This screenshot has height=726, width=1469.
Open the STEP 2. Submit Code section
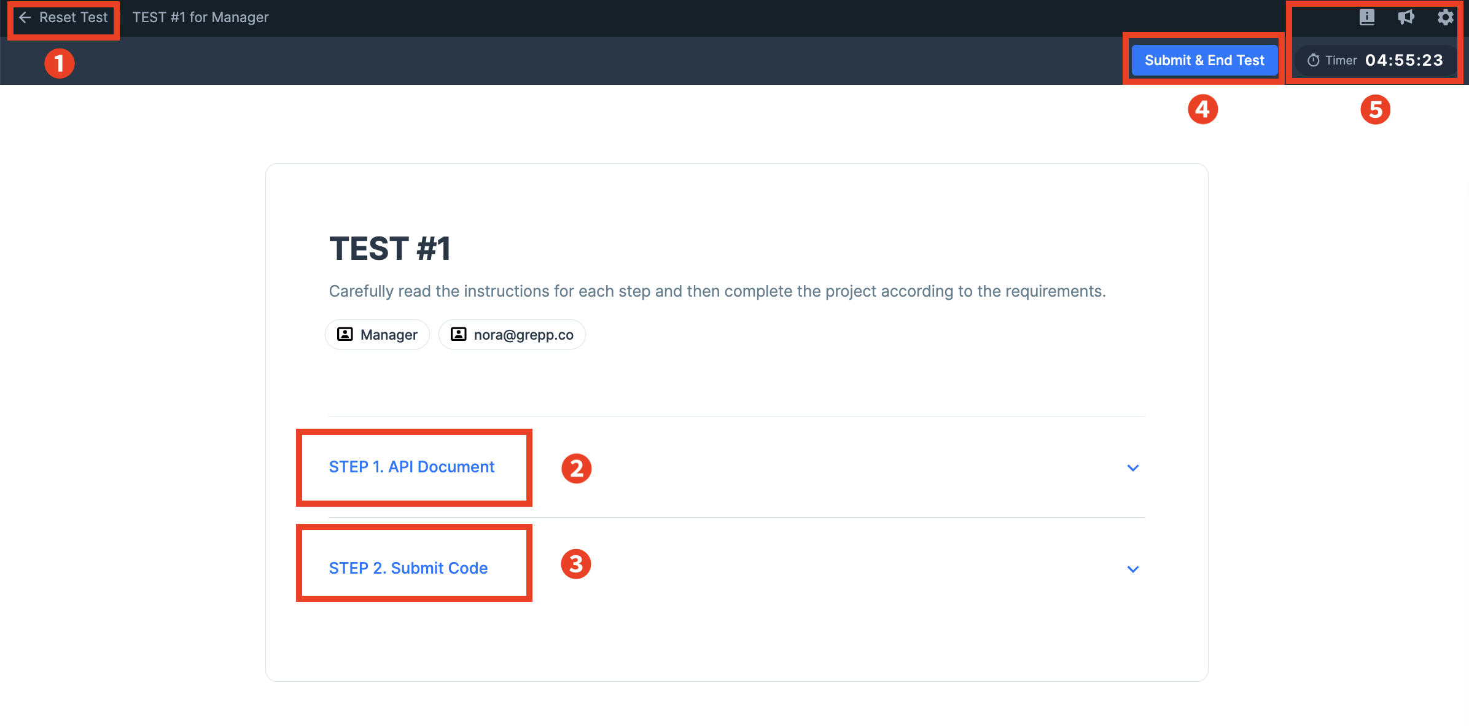click(408, 569)
